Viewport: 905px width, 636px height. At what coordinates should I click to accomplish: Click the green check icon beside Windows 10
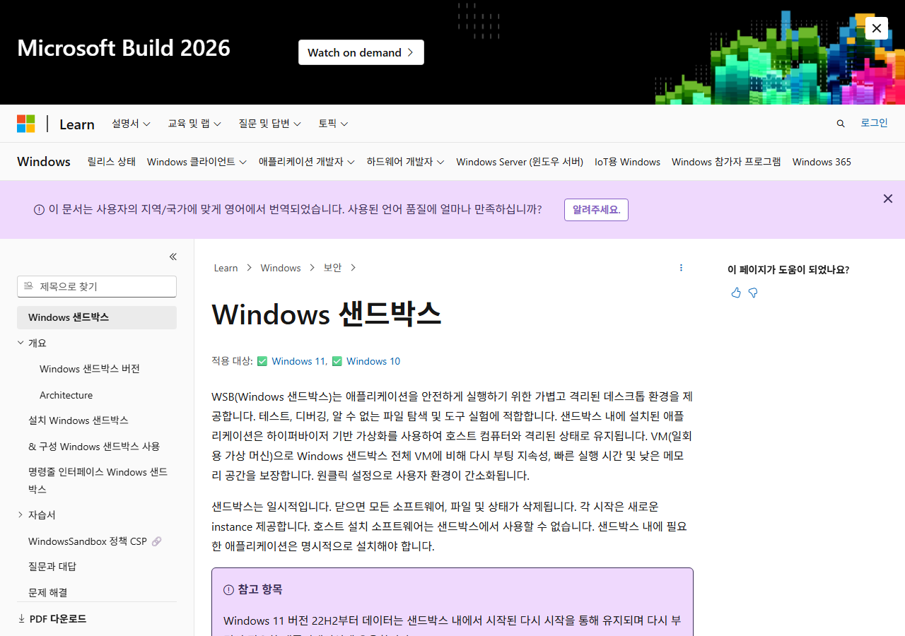click(337, 361)
